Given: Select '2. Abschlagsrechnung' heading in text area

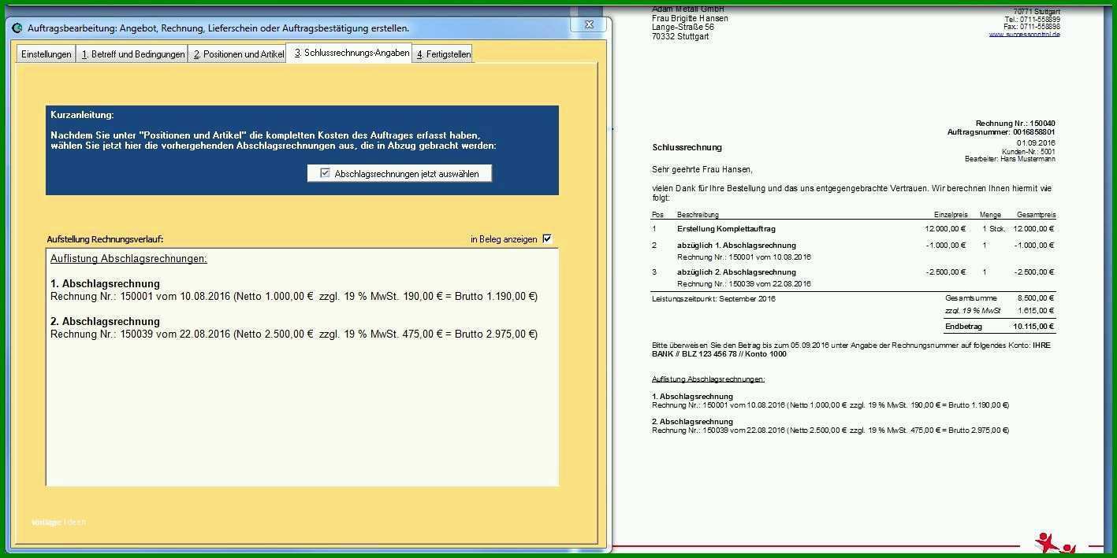Looking at the screenshot, I should click(x=105, y=321).
